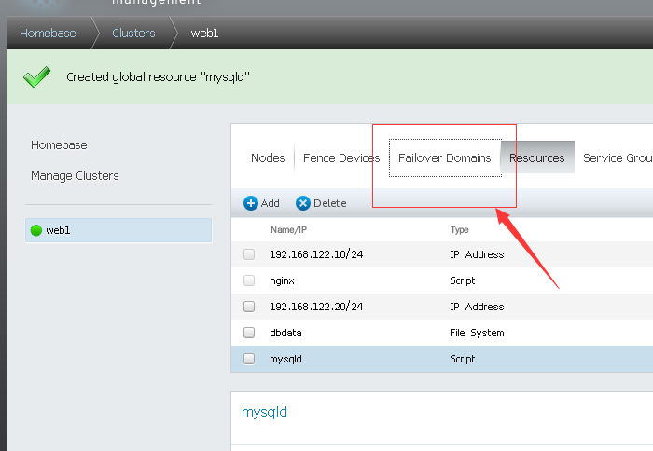Select checkbox for 192.168.122.20/24
The height and width of the screenshot is (451, 653).
pyautogui.click(x=249, y=307)
